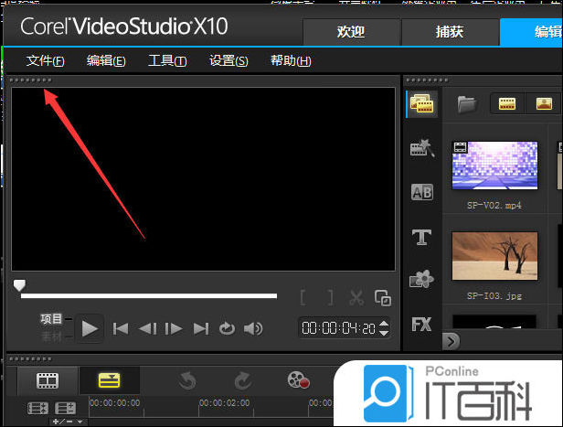The image size is (563, 427).
Task: Open the add/remove chapter point dropdown
Action: click(67, 422)
